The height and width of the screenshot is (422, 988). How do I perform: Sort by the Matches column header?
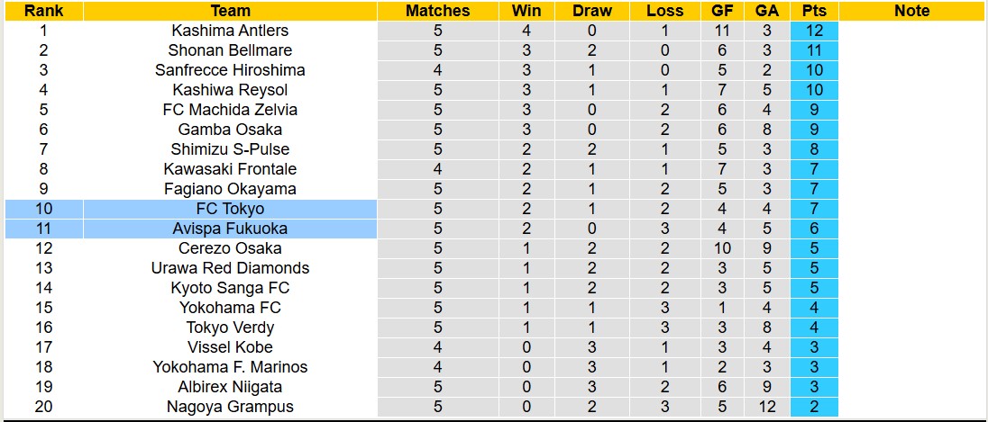coord(438,11)
